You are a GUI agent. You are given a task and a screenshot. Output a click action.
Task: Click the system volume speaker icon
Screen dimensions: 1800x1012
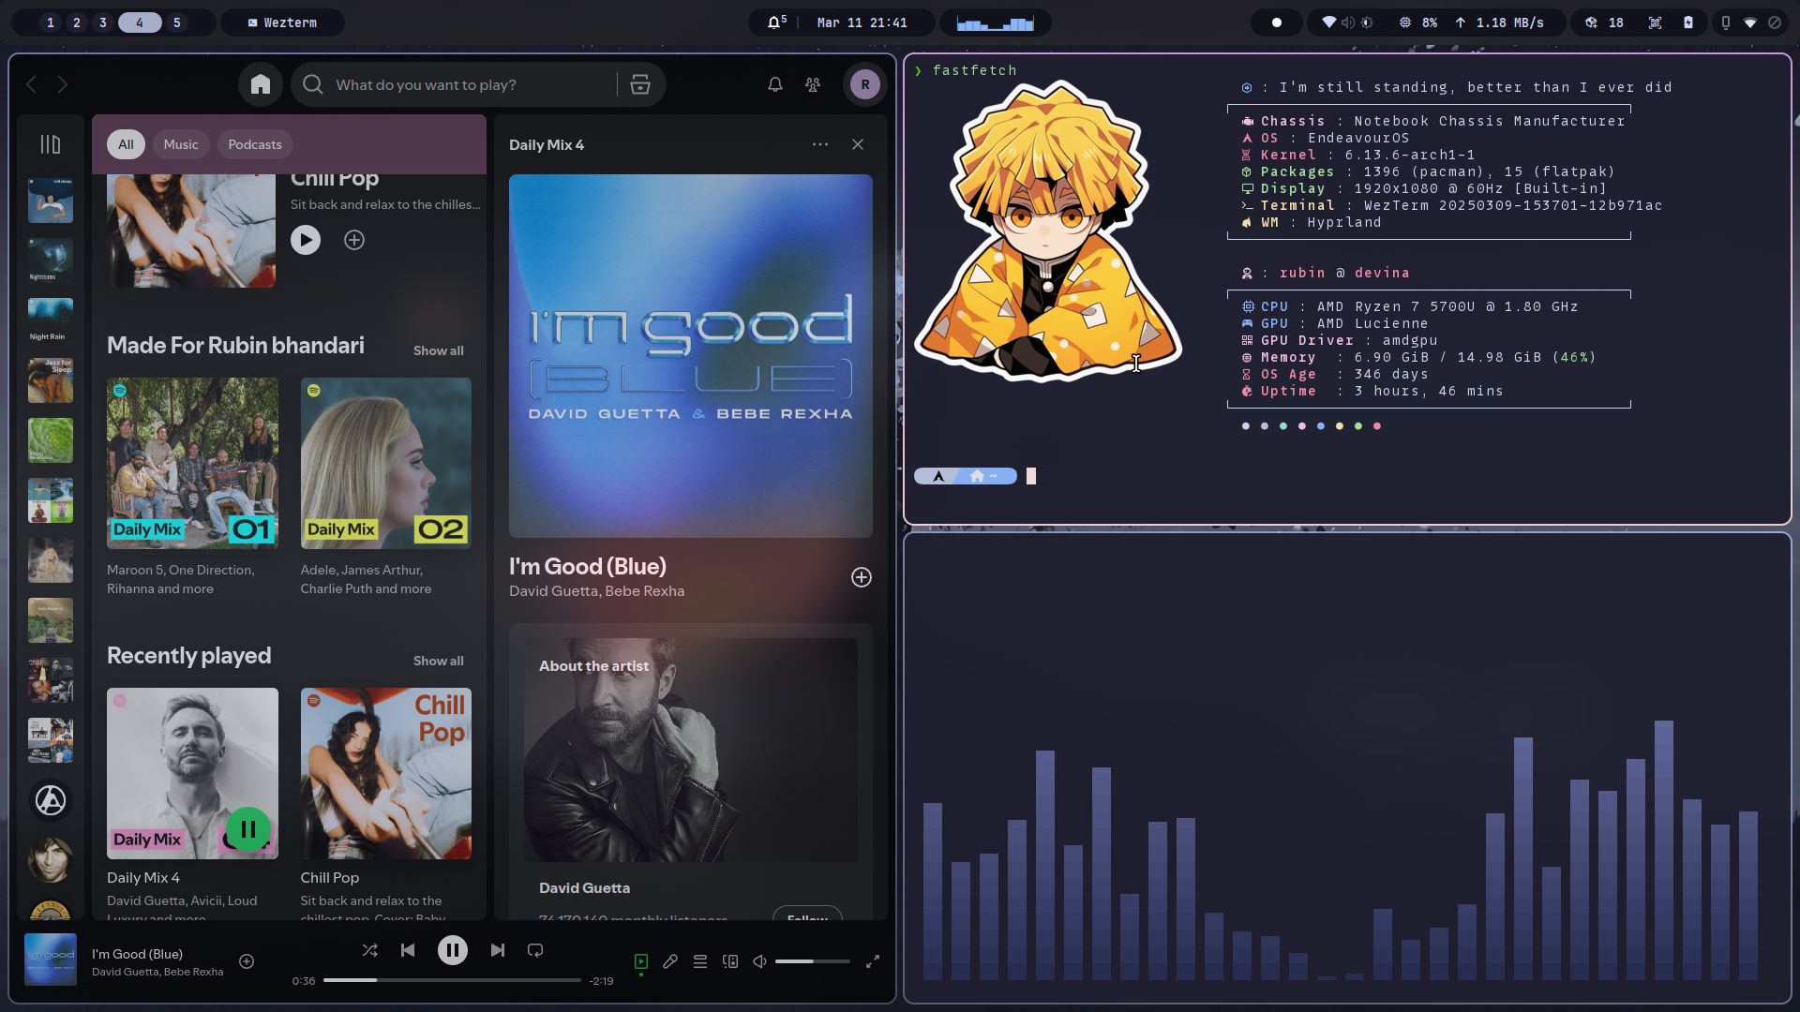pyautogui.click(x=1348, y=22)
